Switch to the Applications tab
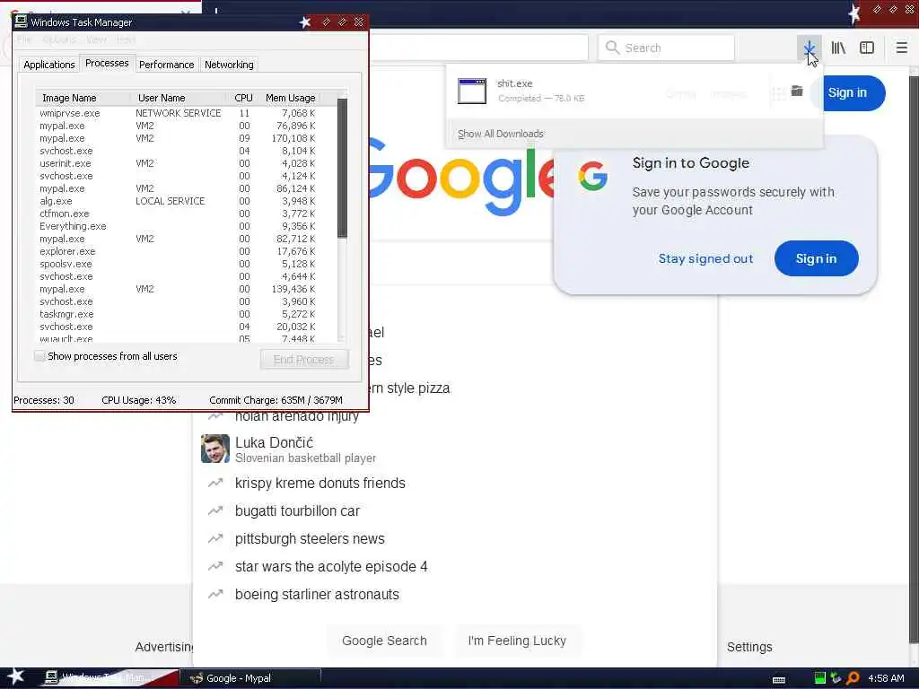 click(x=49, y=65)
